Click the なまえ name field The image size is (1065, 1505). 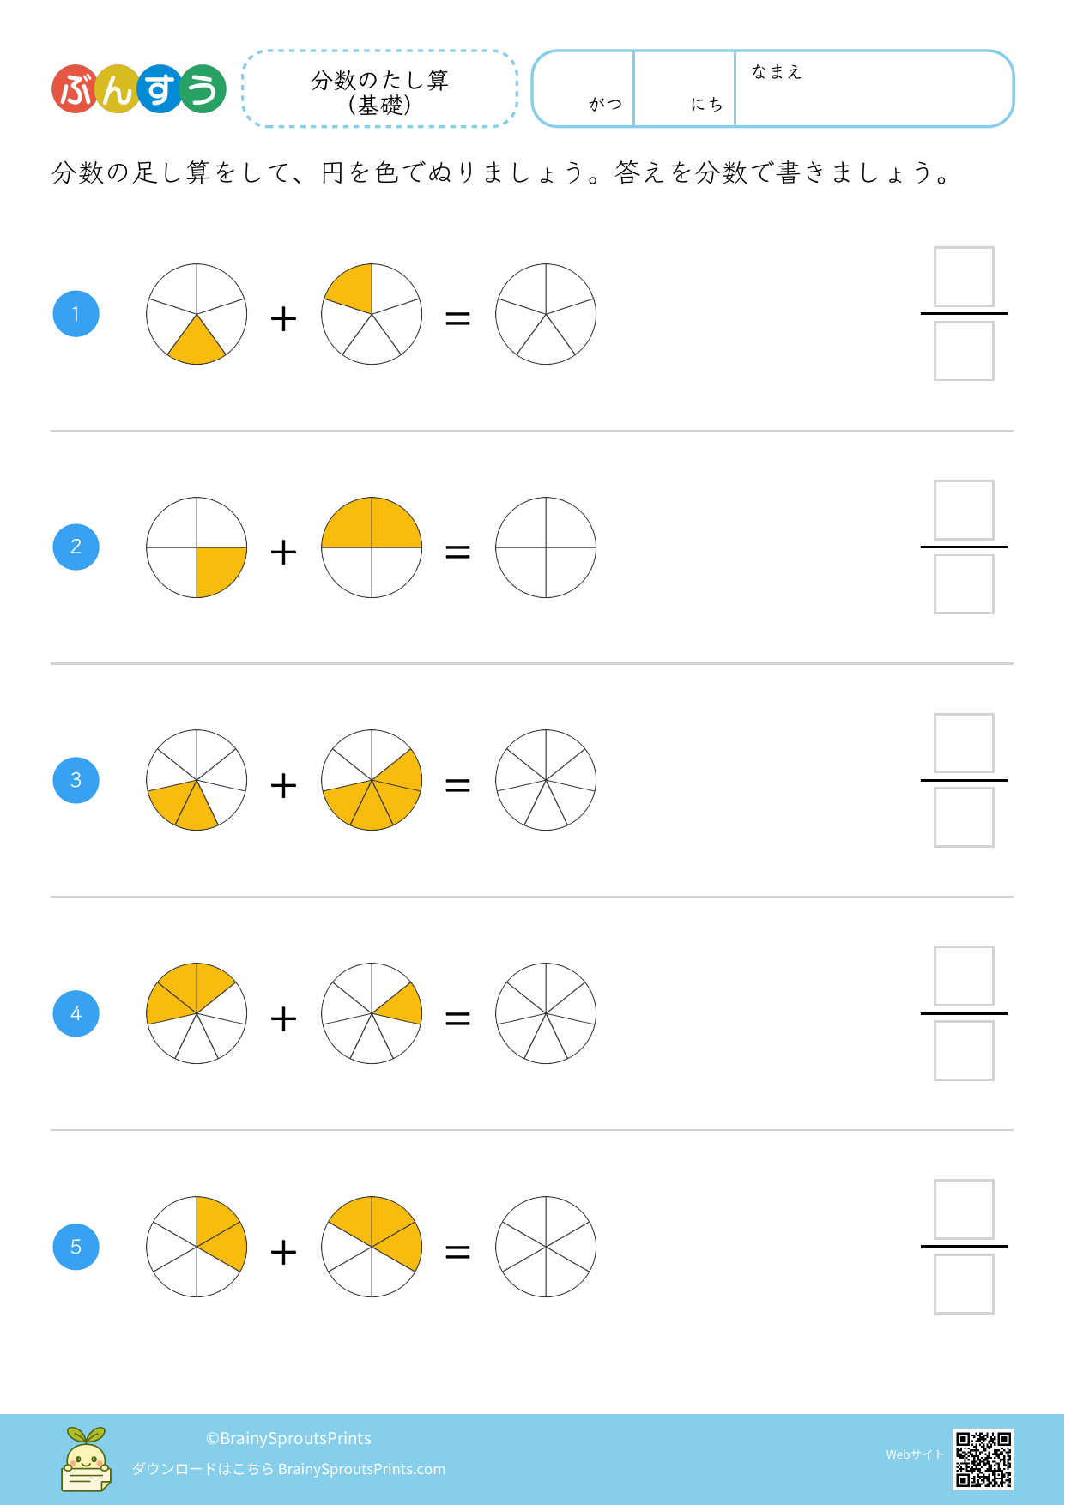click(874, 90)
